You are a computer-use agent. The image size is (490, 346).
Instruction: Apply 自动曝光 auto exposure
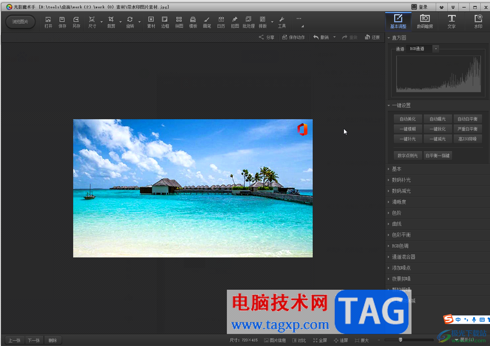click(x=438, y=119)
